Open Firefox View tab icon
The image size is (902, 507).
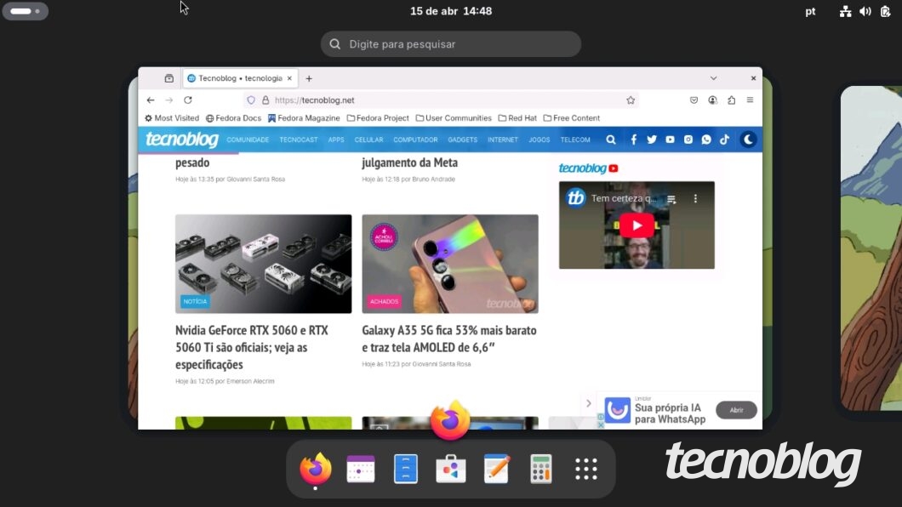(x=168, y=78)
